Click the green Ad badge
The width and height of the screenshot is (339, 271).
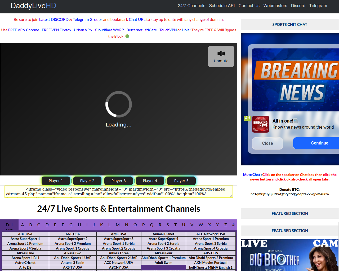tap(247, 118)
